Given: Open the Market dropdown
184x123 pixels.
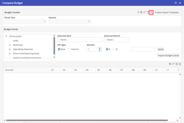Looking at the screenshot, I should (70, 22).
